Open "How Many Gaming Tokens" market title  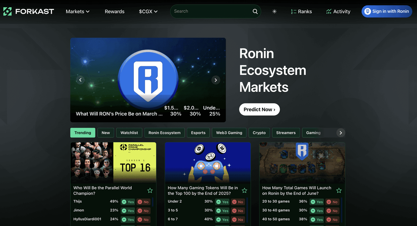point(203,191)
